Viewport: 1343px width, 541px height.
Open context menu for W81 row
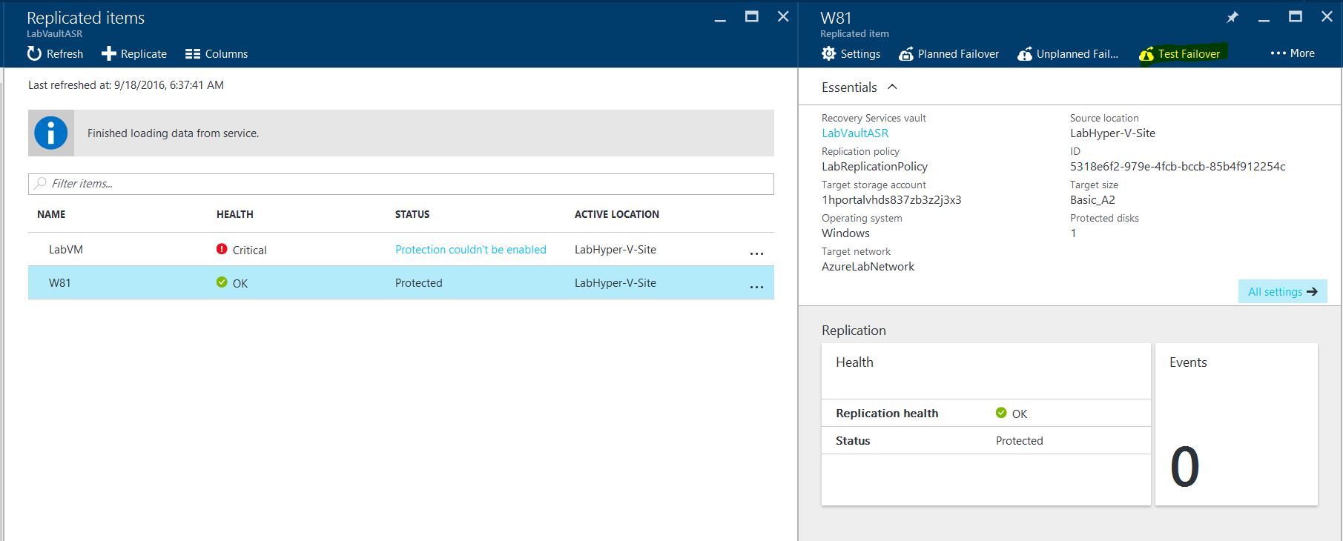756,286
